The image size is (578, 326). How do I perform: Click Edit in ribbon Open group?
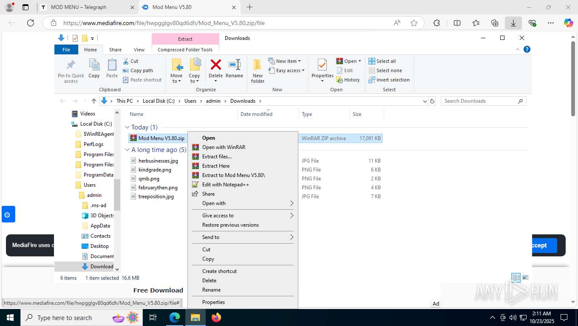(x=345, y=70)
